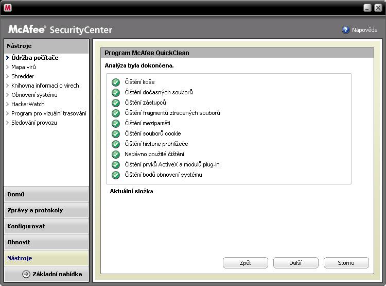Click green checkmark beside Čištění koše
This screenshot has height=286, width=386.
(116, 82)
